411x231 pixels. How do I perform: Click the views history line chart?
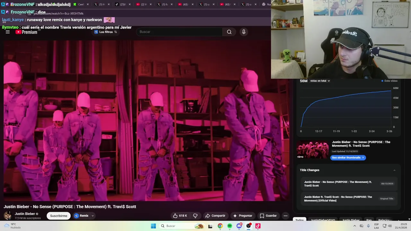[x=346, y=107]
